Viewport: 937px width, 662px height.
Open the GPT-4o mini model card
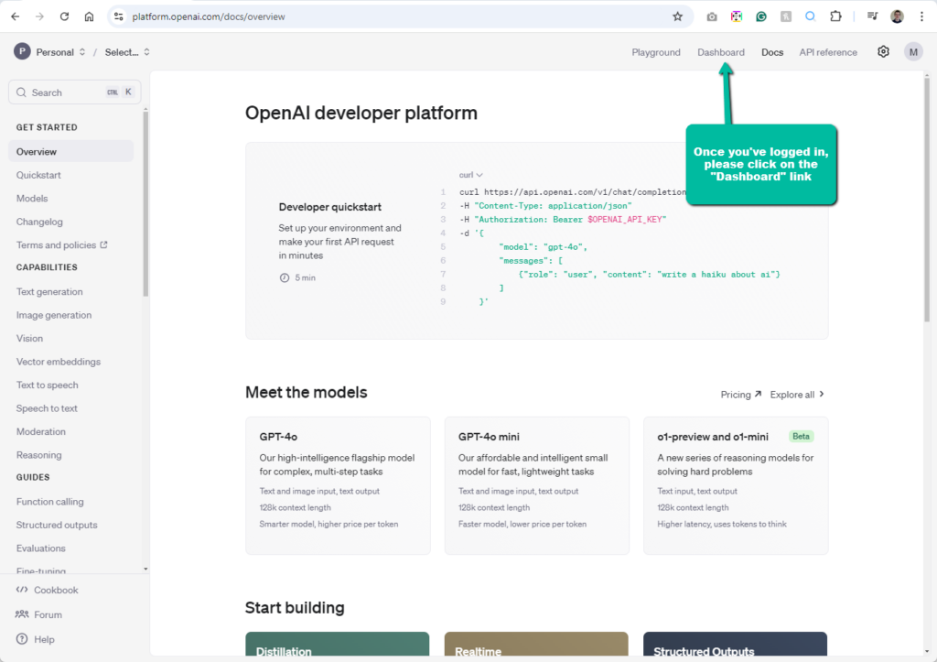click(536, 485)
